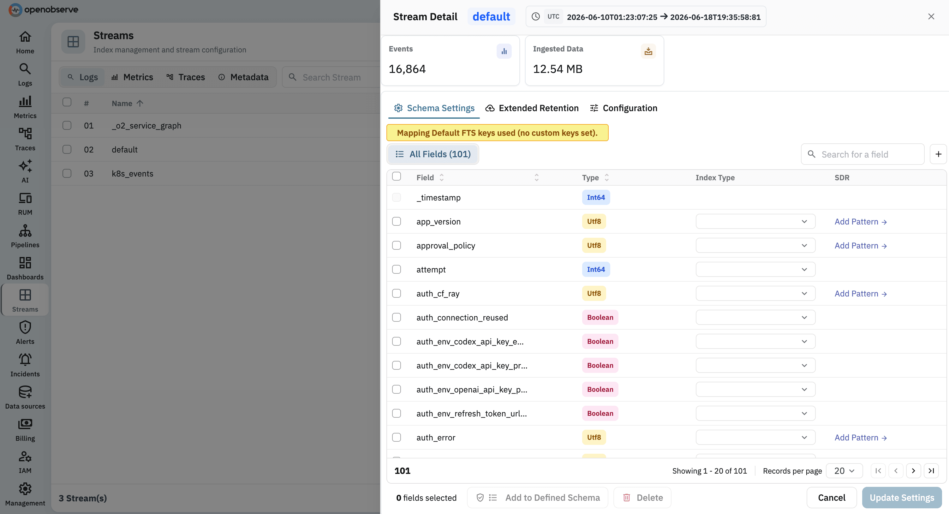The height and width of the screenshot is (514, 949).
Task: Open Index Type dropdown for app_version
Action: click(x=755, y=221)
